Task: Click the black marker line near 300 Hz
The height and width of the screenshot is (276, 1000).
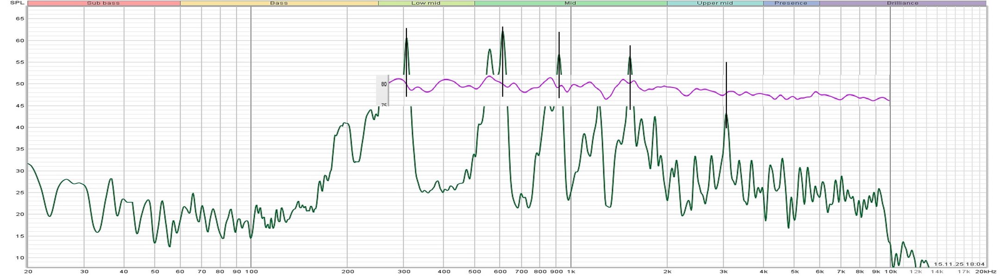Action: click(406, 62)
